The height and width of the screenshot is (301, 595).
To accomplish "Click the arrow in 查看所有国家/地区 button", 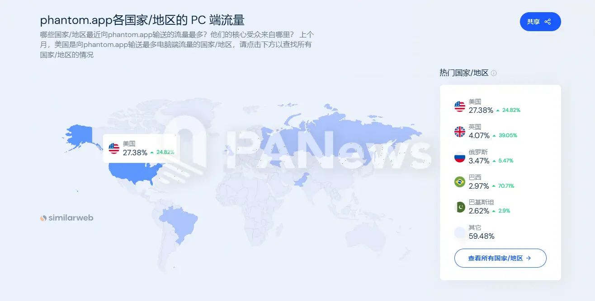I will coord(529,258).
